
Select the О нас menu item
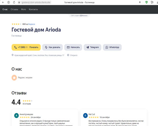click(5, 10)
